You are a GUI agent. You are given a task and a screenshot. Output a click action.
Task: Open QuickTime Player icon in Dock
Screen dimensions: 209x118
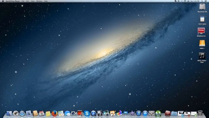[93, 113]
